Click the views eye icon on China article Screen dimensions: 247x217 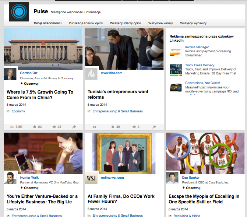point(12,127)
